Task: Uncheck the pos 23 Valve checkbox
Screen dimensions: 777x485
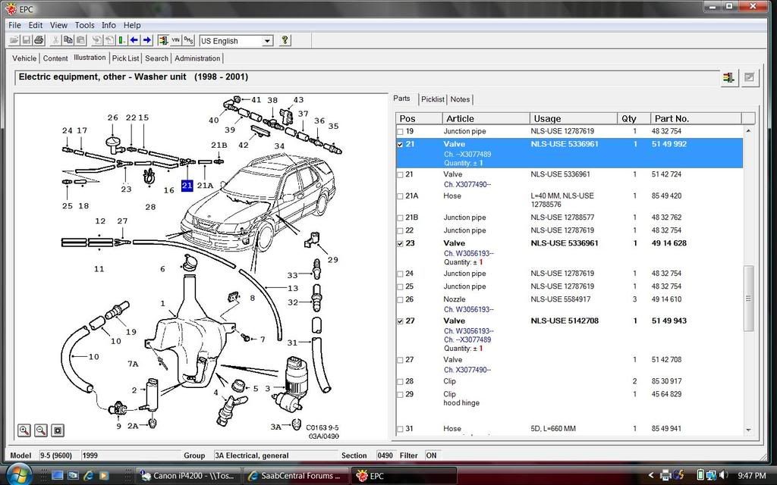Action: tap(401, 244)
